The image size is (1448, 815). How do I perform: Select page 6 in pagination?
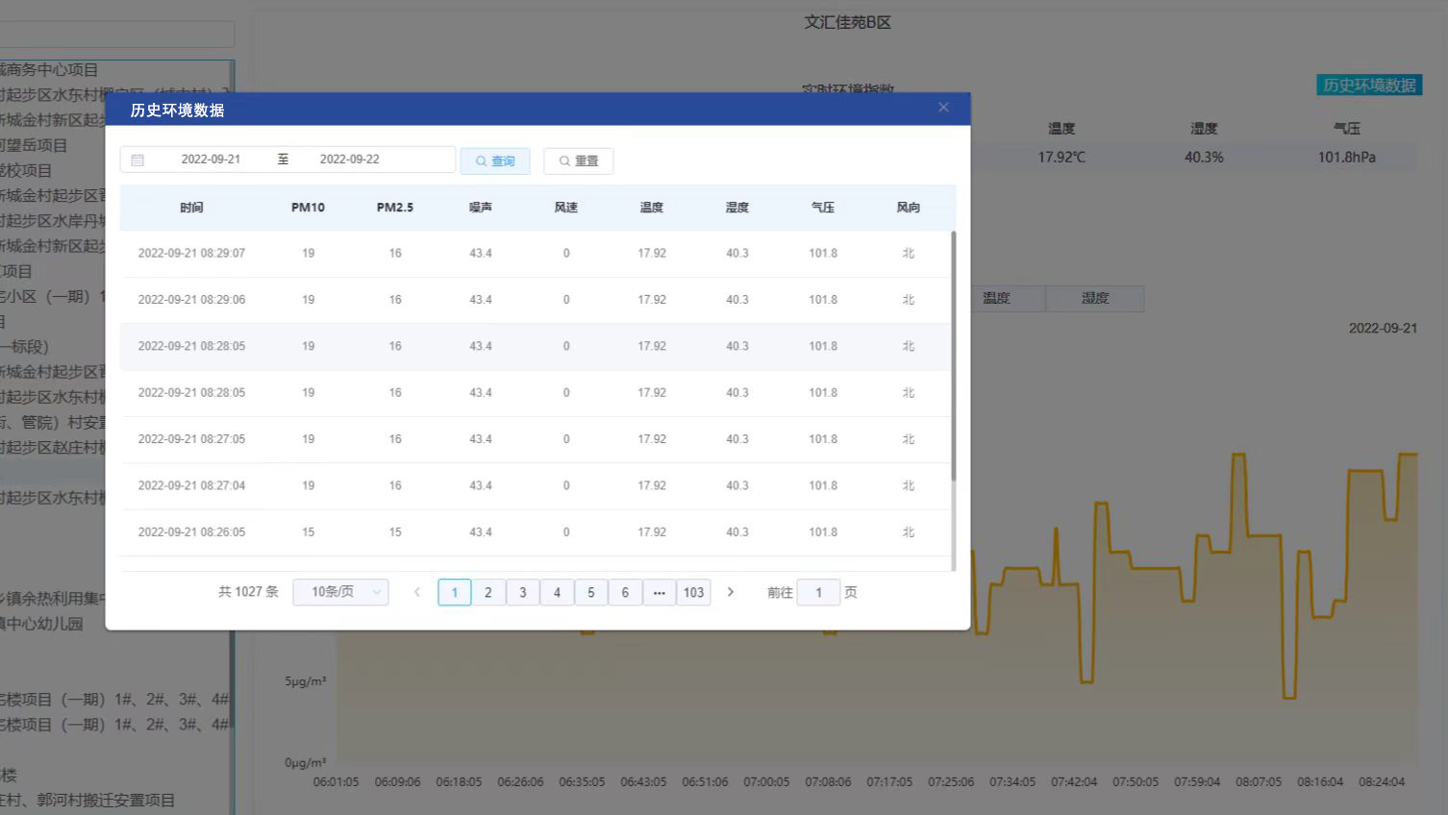[625, 592]
